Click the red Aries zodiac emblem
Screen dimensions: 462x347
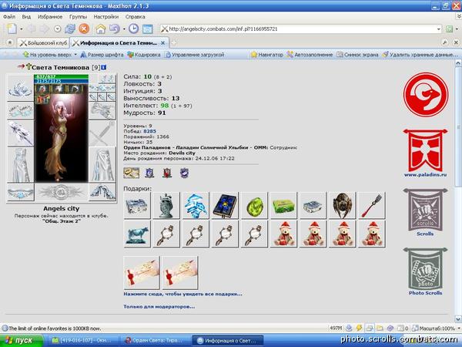point(426,95)
